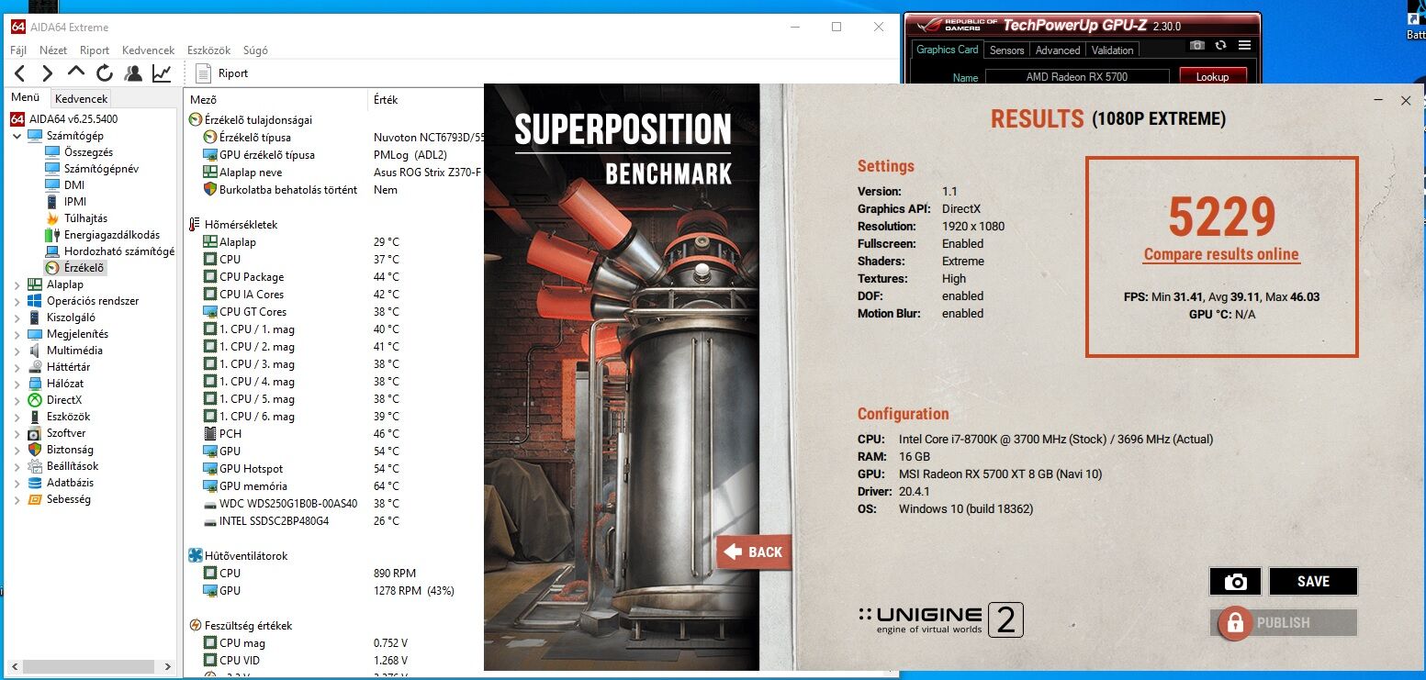The image size is (1426, 680).
Task: Select DMI in the tree
Action: pyautogui.click(x=74, y=185)
